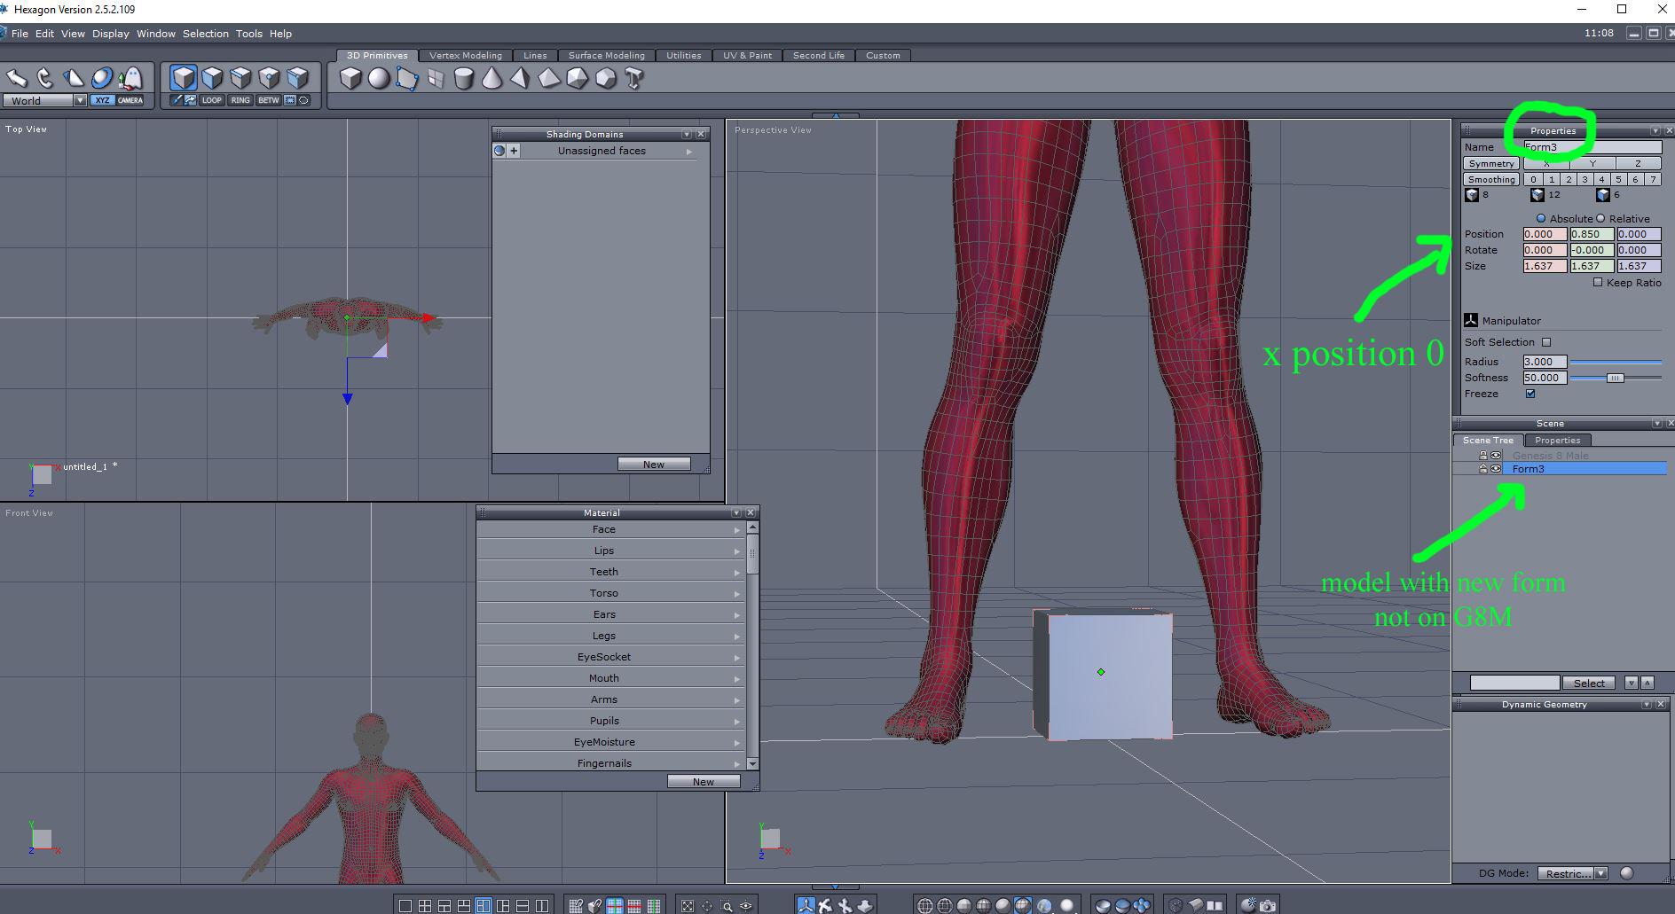Enable the Keep Ratio checkbox

point(1598,283)
